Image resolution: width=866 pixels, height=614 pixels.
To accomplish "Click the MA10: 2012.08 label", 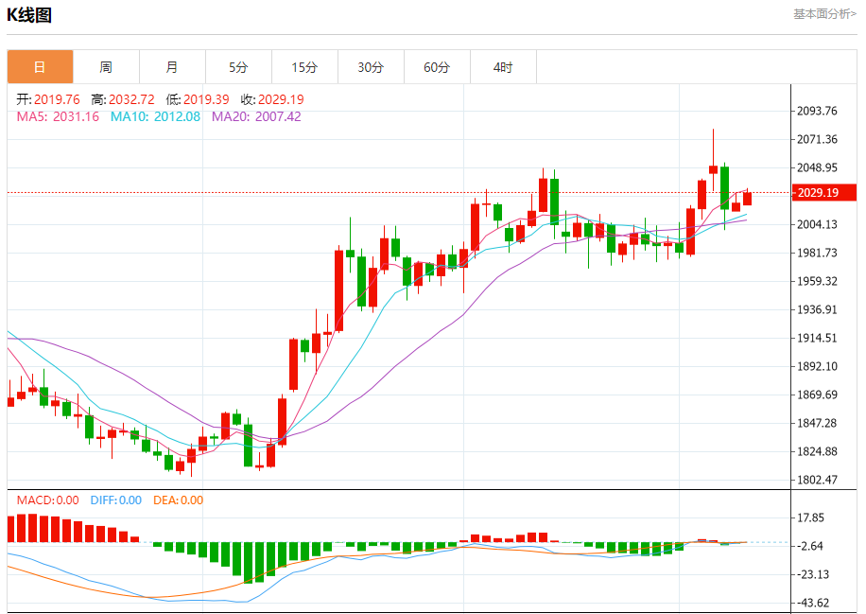I will click(155, 116).
